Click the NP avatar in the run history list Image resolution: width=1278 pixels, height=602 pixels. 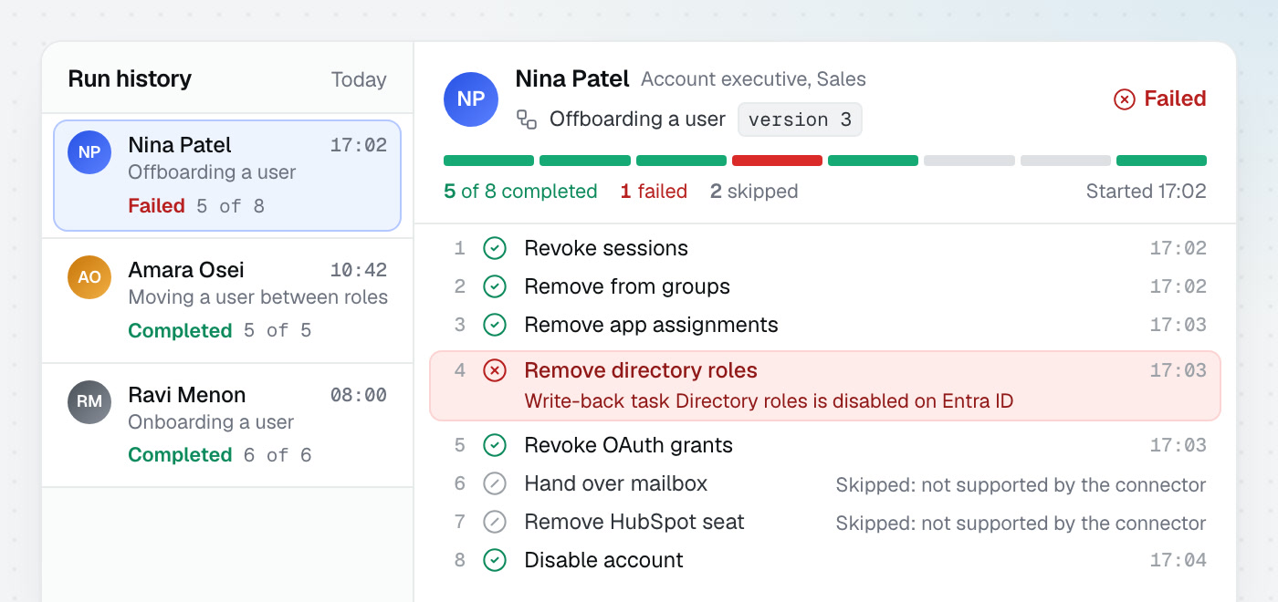[89, 152]
